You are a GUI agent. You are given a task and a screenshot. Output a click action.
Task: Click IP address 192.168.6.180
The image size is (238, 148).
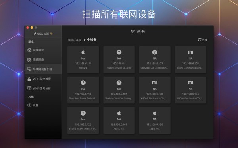pos(155,124)
